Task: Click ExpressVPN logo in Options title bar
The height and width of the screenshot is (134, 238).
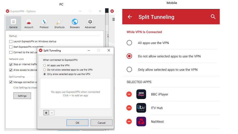Action: click(8, 11)
